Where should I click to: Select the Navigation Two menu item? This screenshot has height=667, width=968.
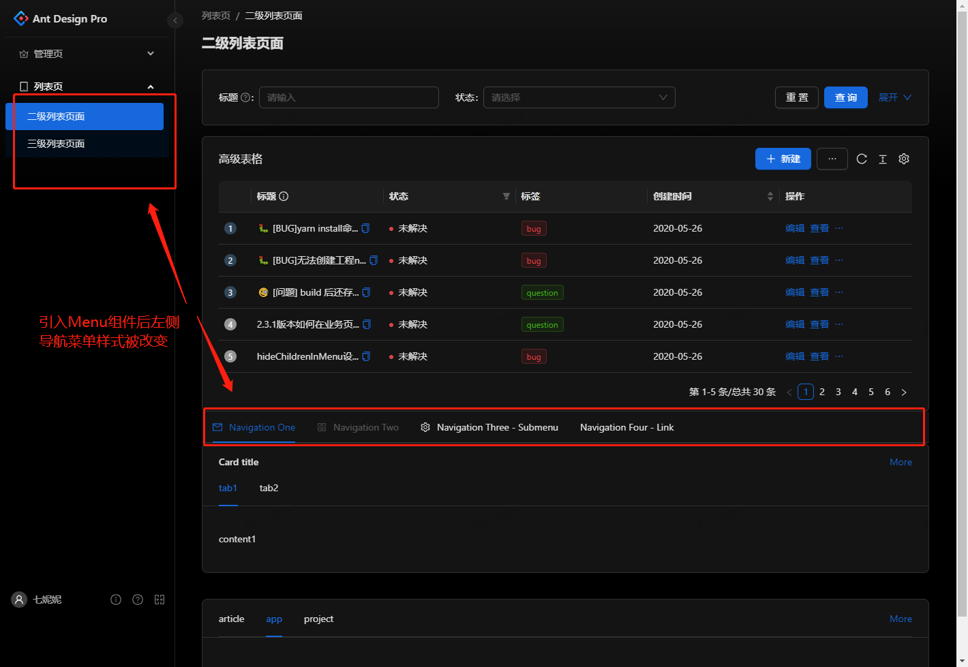pos(366,427)
